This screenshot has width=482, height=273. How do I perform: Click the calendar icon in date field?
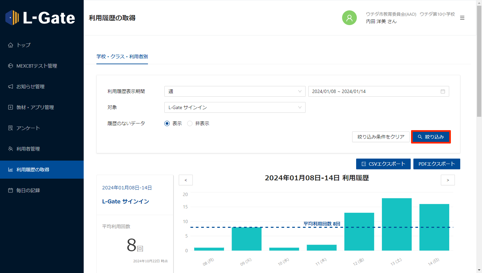[443, 91]
